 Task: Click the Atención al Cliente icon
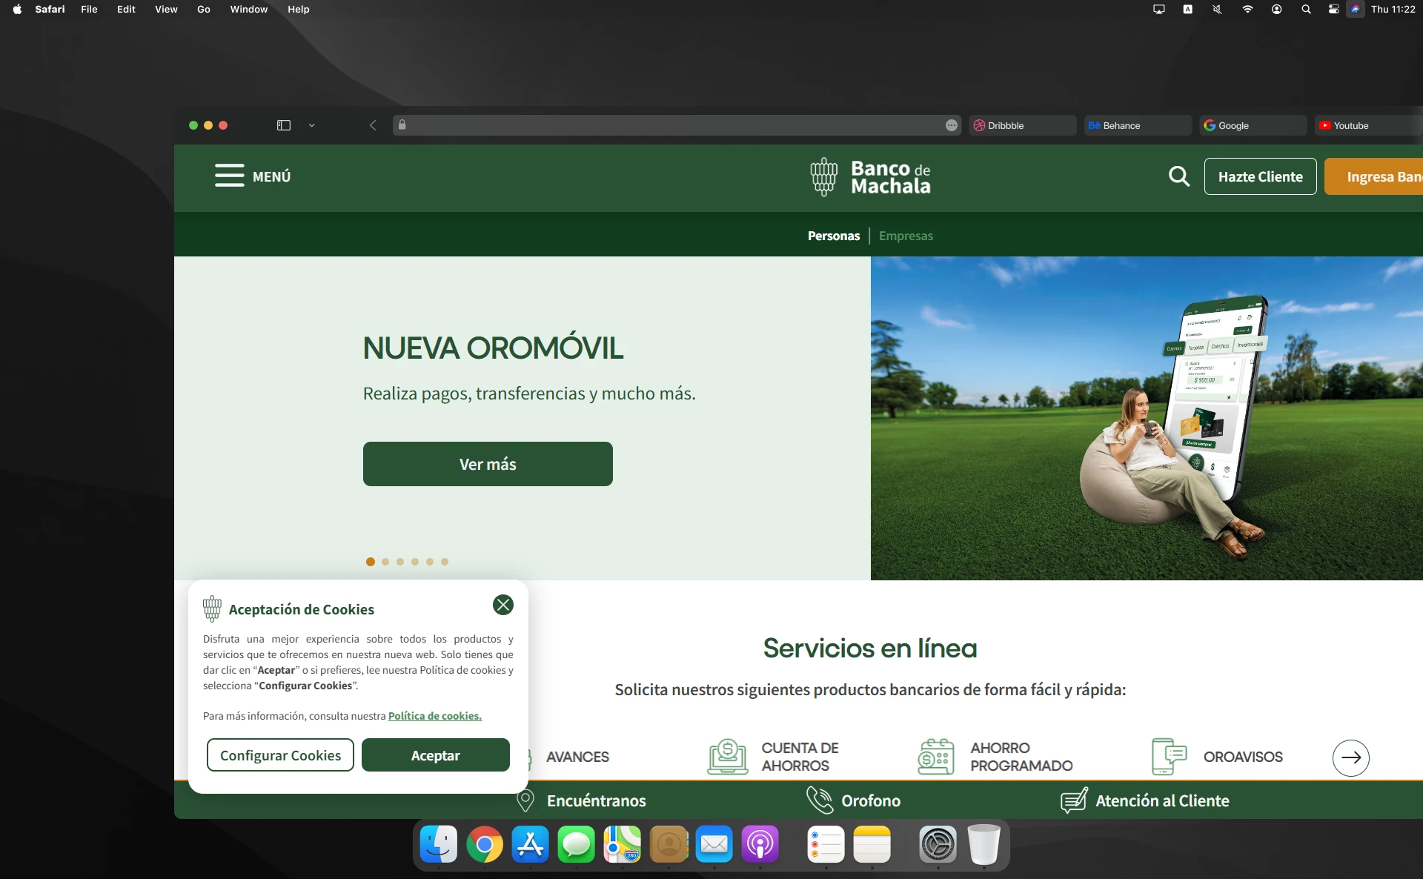pos(1074,800)
